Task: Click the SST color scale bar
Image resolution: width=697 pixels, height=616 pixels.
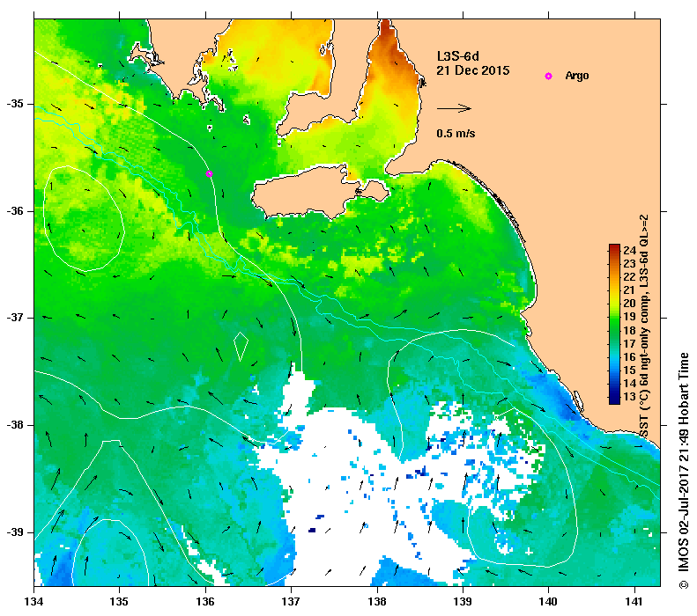Action: coord(614,324)
